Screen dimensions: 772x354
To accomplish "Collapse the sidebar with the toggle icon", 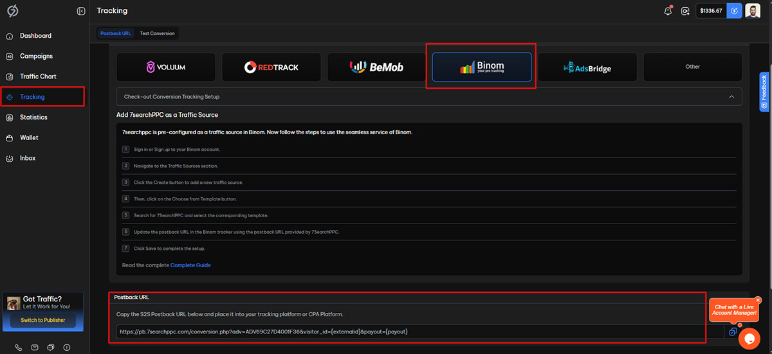I will pos(80,11).
